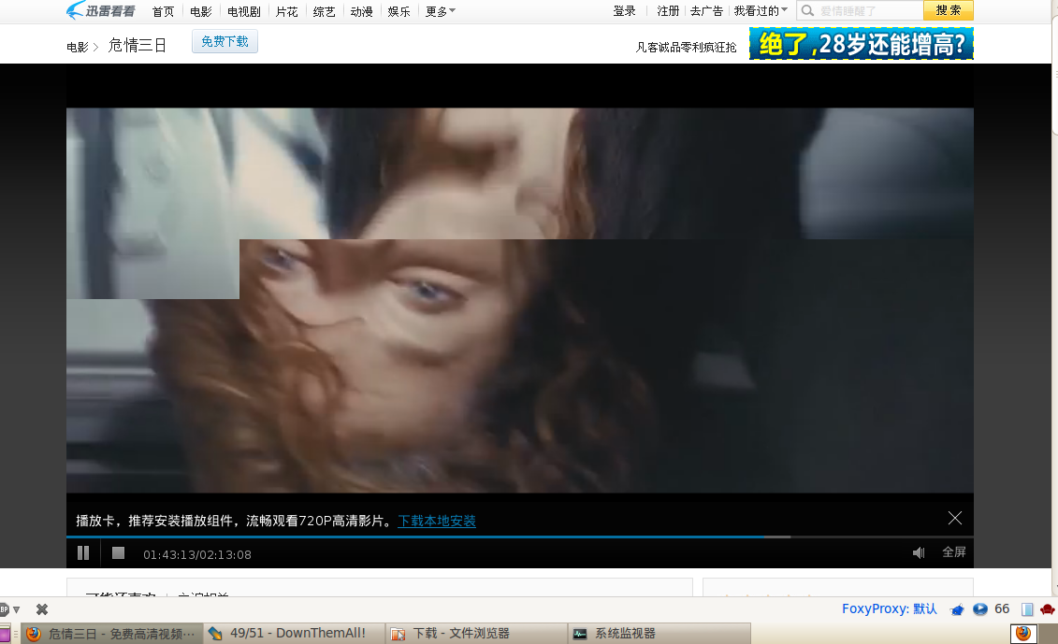Switch to 49/51 - DownThemAll! taskbar window

[294, 634]
